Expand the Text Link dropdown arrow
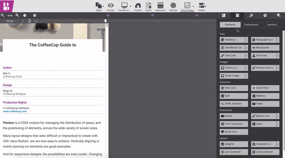This screenshot has width=285, height=158. pyautogui.click(x=246, y=56)
